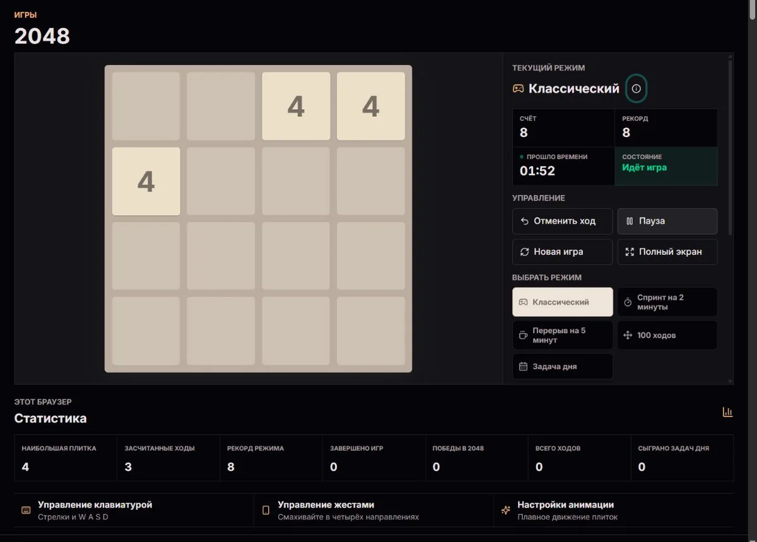Click the pause bars icon
Image resolution: width=757 pixels, height=542 pixels.
630,221
